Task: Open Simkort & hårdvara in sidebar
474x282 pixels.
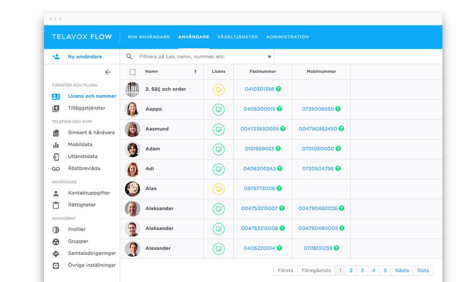Action: (91, 132)
